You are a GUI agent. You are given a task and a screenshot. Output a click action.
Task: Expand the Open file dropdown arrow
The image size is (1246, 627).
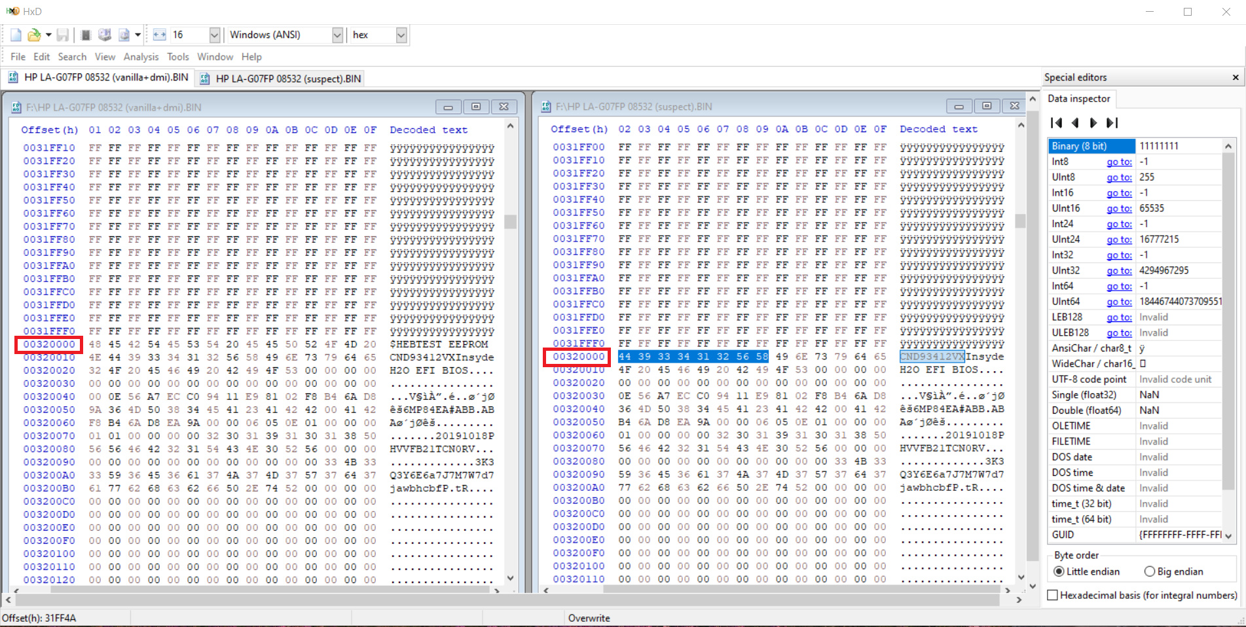point(48,35)
